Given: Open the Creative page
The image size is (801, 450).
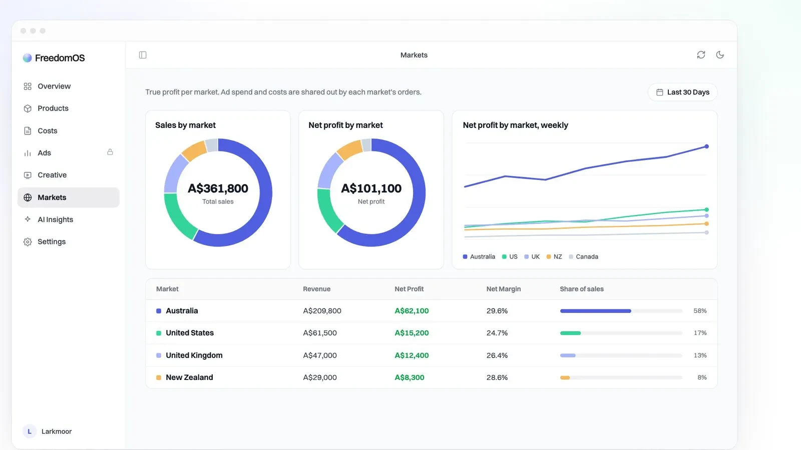Looking at the screenshot, I should pos(69,175).
